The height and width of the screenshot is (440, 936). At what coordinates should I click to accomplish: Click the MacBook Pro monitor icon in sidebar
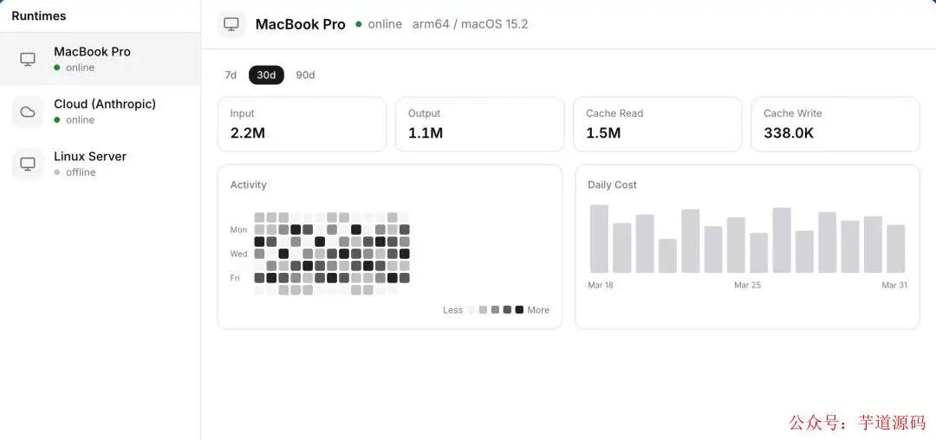(28, 59)
